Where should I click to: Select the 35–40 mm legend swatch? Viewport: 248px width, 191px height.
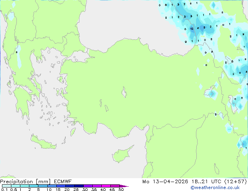[97, 186]
